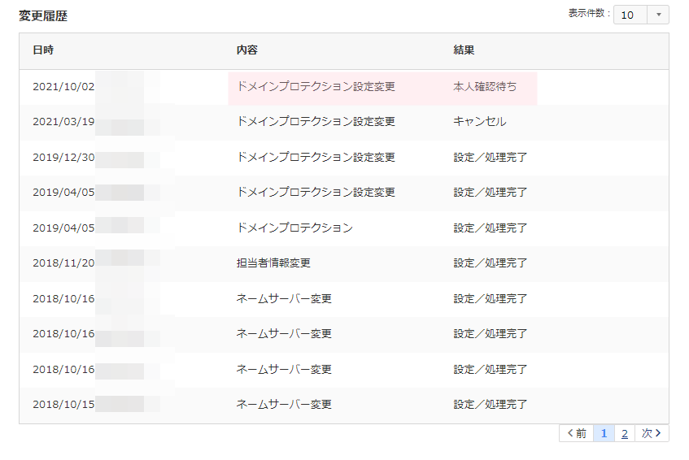Click the 結果 column header
This screenshot has height=460, width=689.
coord(464,50)
